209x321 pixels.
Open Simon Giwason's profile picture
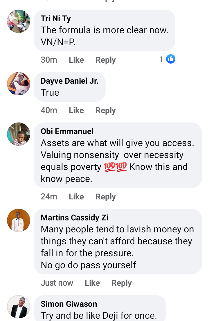tap(19, 307)
